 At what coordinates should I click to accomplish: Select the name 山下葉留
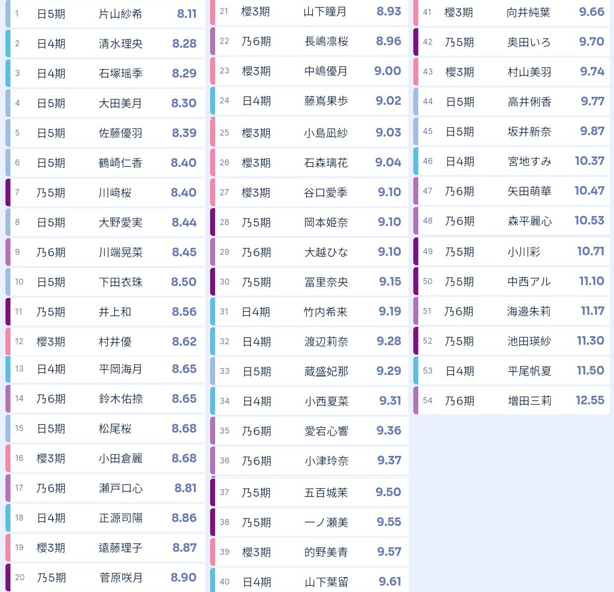click(325, 582)
